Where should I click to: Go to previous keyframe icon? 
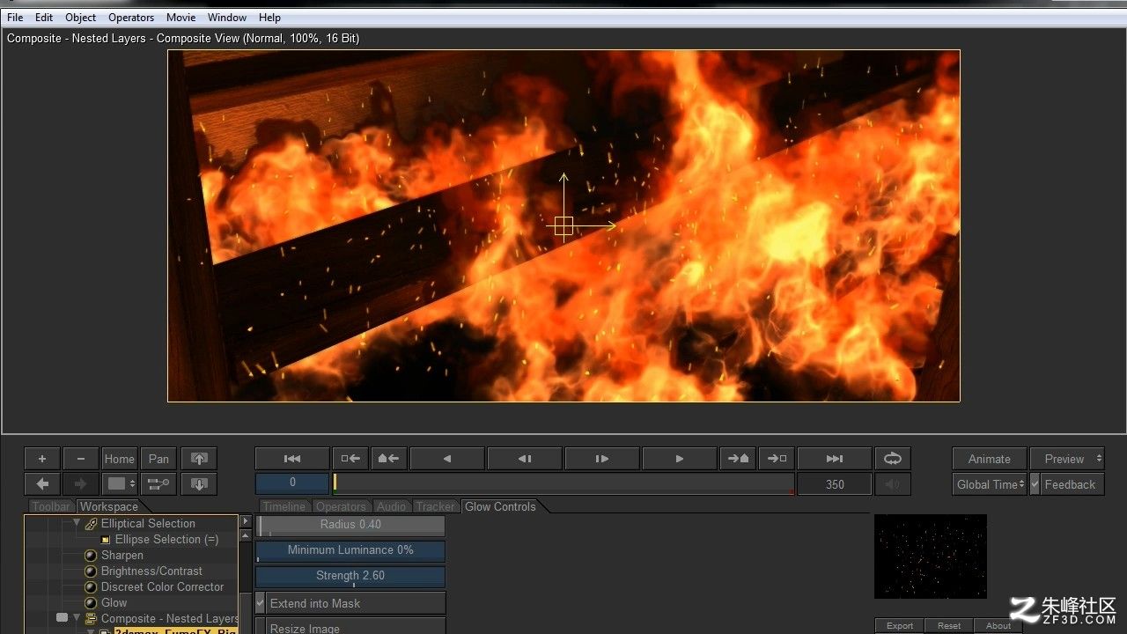388,459
